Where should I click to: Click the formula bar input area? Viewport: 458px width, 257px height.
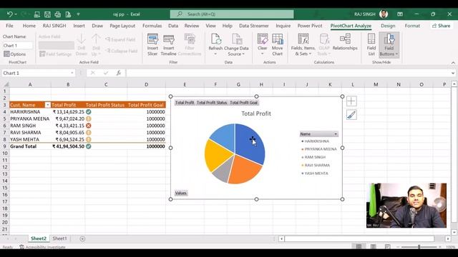(x=288, y=73)
